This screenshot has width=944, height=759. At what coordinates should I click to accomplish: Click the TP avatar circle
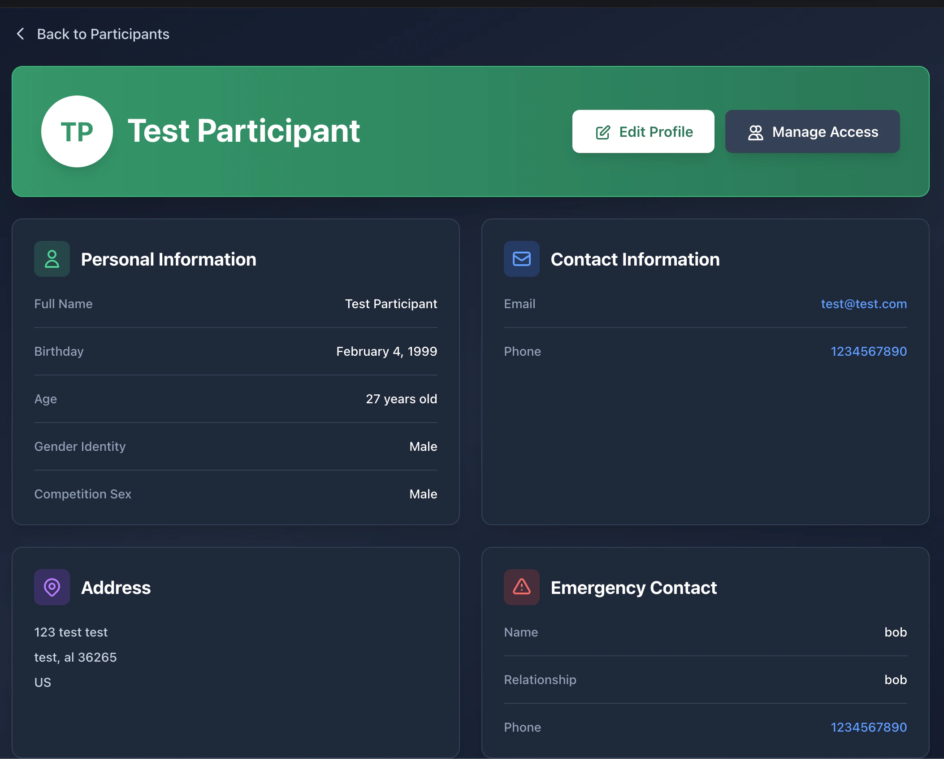pyautogui.click(x=77, y=131)
